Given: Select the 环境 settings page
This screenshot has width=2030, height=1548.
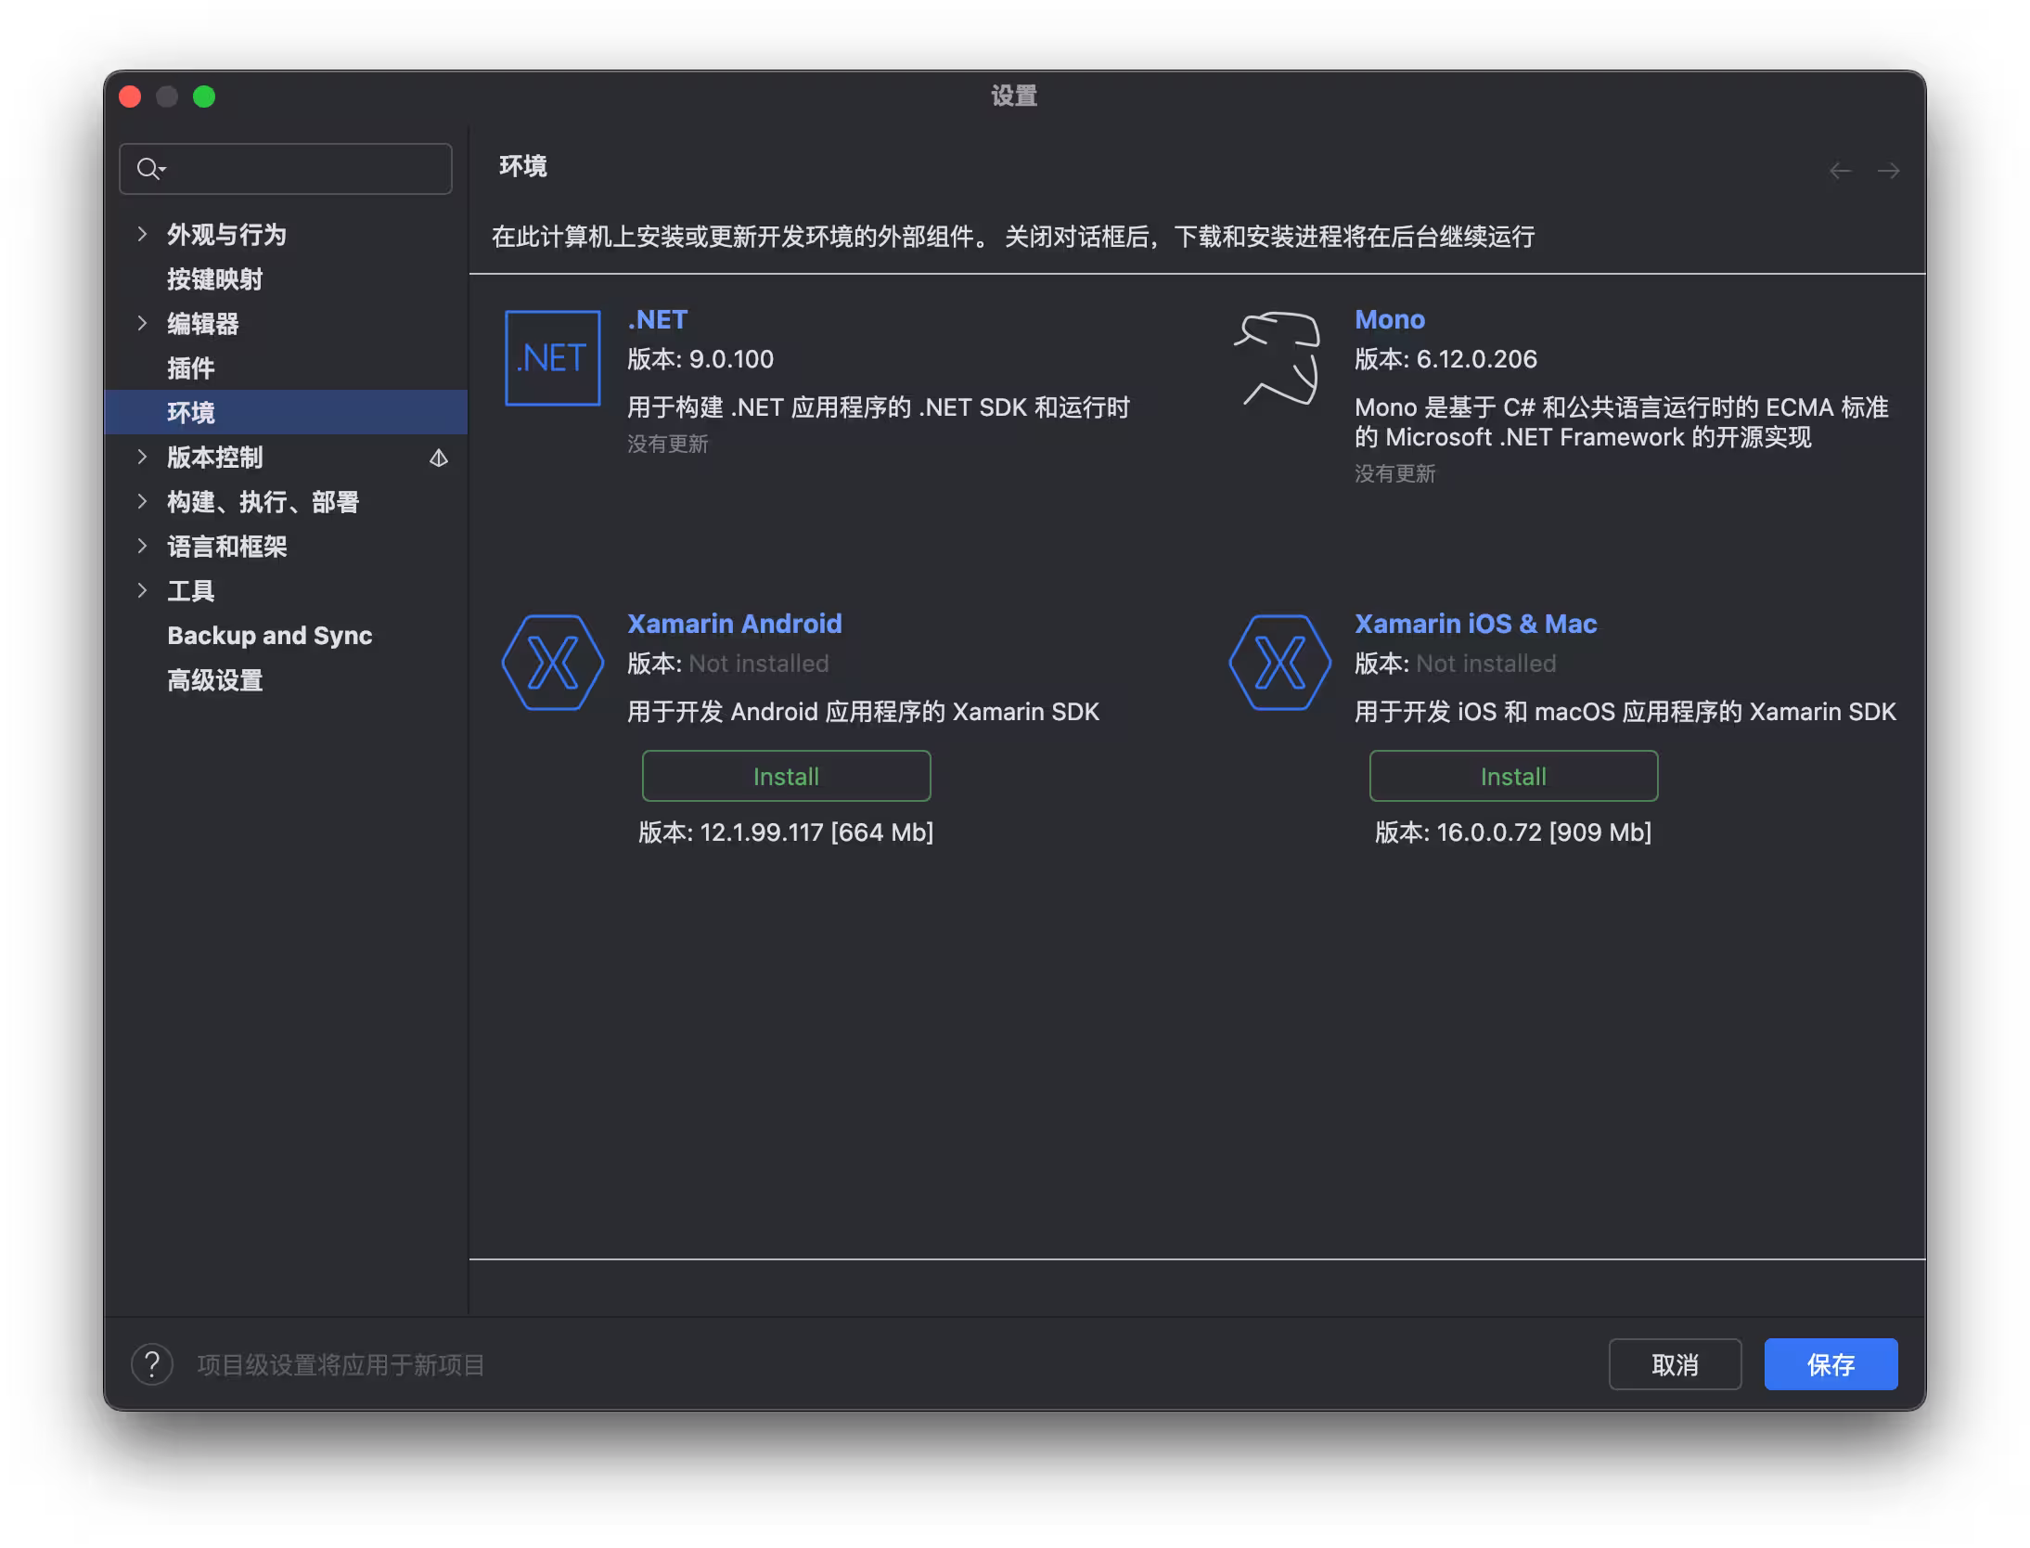Looking at the screenshot, I should click(x=286, y=412).
